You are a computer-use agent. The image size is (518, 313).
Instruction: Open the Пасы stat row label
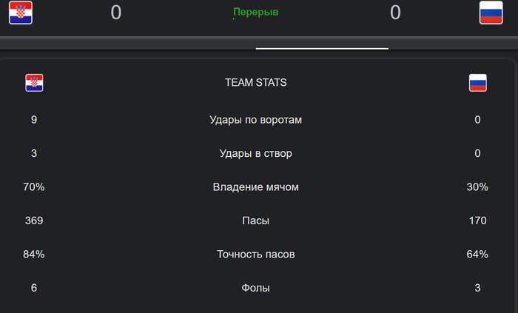pyautogui.click(x=256, y=221)
